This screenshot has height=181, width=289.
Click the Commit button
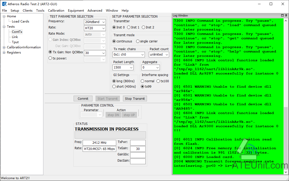(x=83, y=99)
